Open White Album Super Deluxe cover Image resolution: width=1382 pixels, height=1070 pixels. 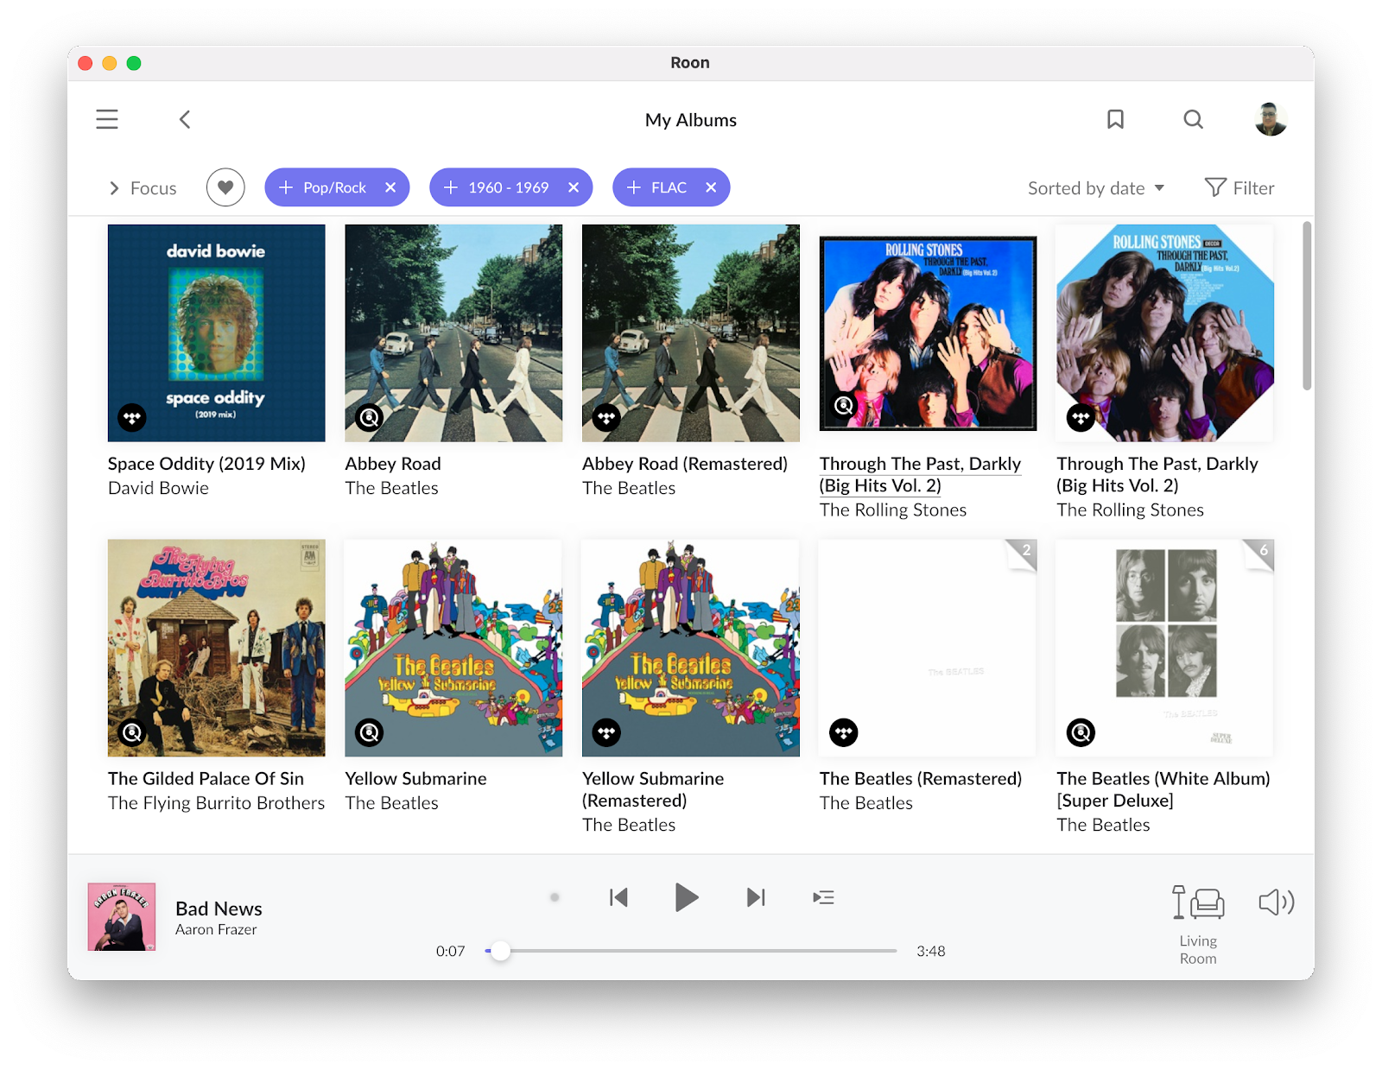[x=1165, y=648]
